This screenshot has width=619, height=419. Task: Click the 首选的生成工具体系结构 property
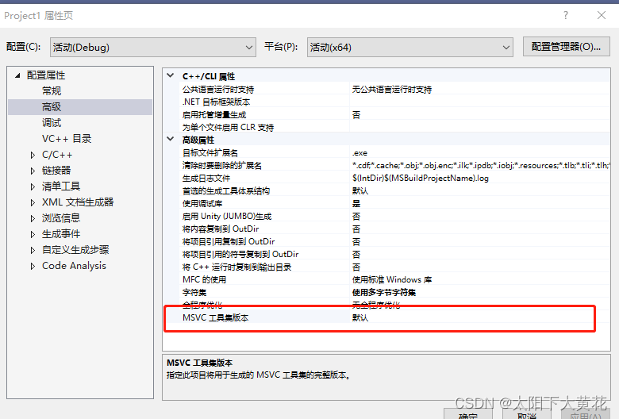point(226,190)
